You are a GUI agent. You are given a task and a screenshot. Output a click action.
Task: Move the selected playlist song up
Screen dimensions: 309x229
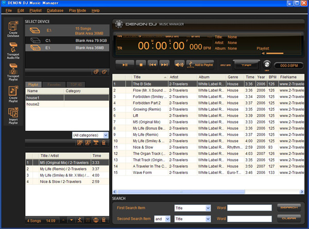click(63, 220)
